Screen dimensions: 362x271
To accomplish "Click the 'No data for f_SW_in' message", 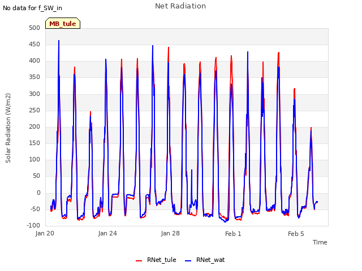I will click(32, 8).
